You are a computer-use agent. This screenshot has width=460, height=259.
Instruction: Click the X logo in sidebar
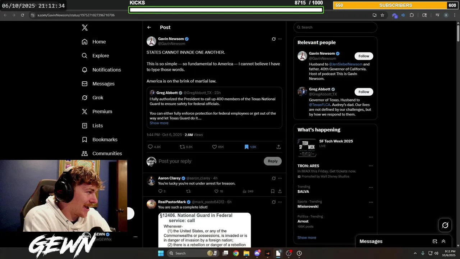point(84,28)
